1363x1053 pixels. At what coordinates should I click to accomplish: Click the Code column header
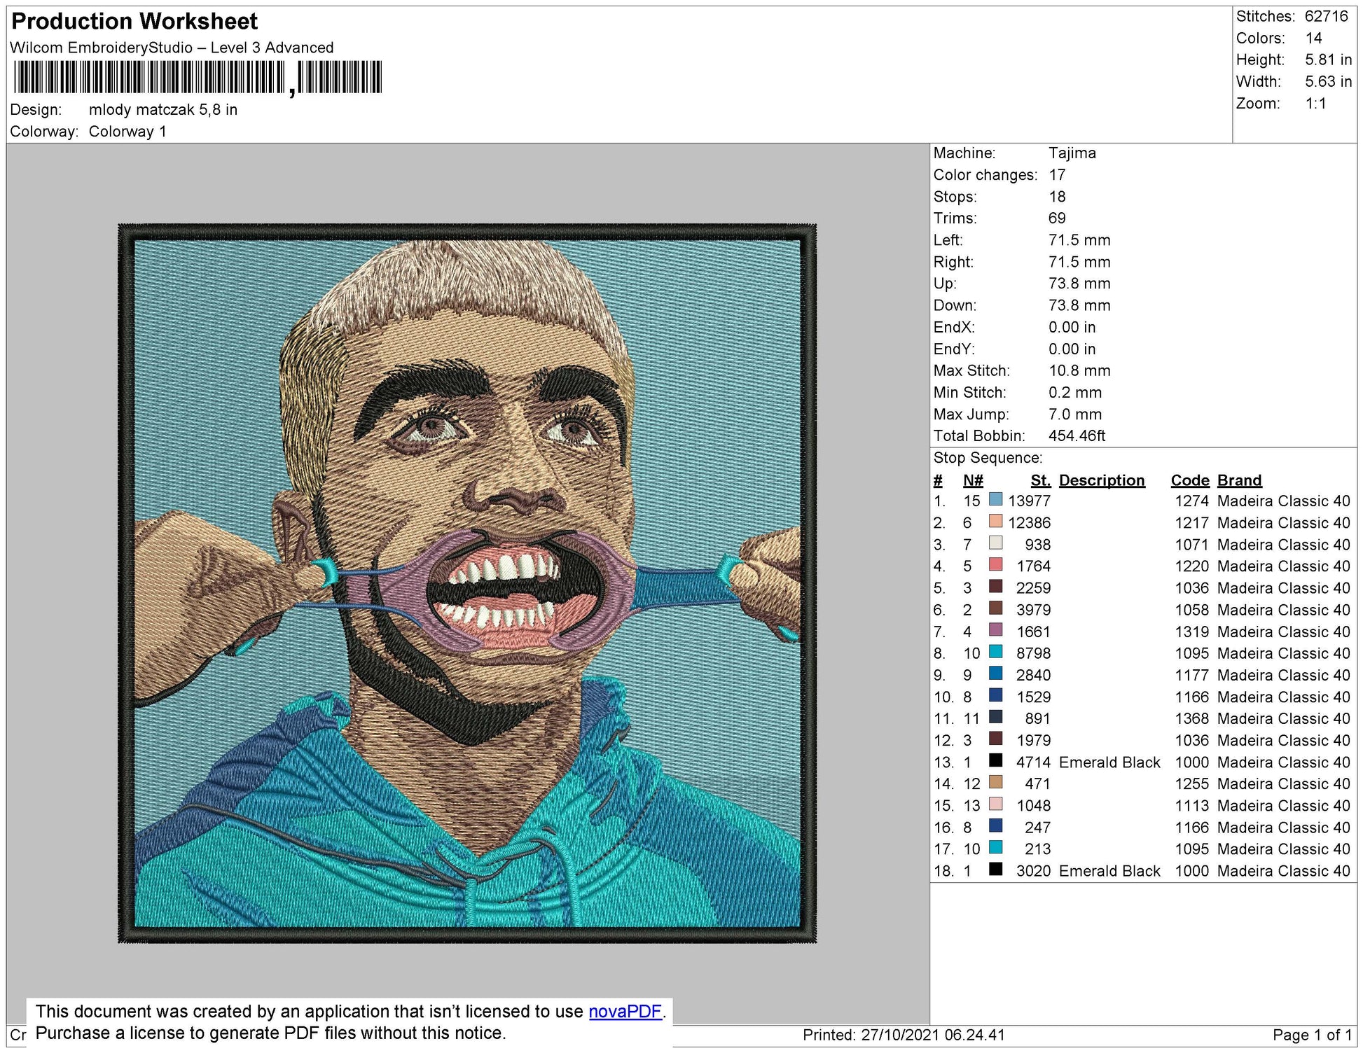(x=1191, y=480)
